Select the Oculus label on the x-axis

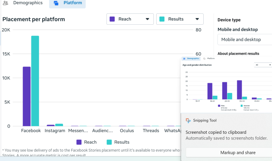coord(127,131)
